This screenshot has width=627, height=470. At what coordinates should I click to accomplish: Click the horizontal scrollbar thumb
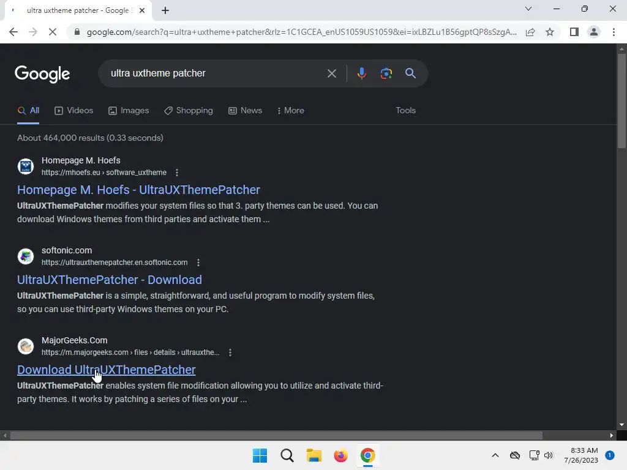point(276,435)
